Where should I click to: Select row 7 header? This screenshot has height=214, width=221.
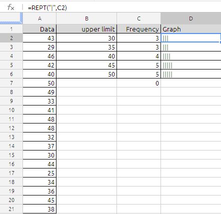11,83
